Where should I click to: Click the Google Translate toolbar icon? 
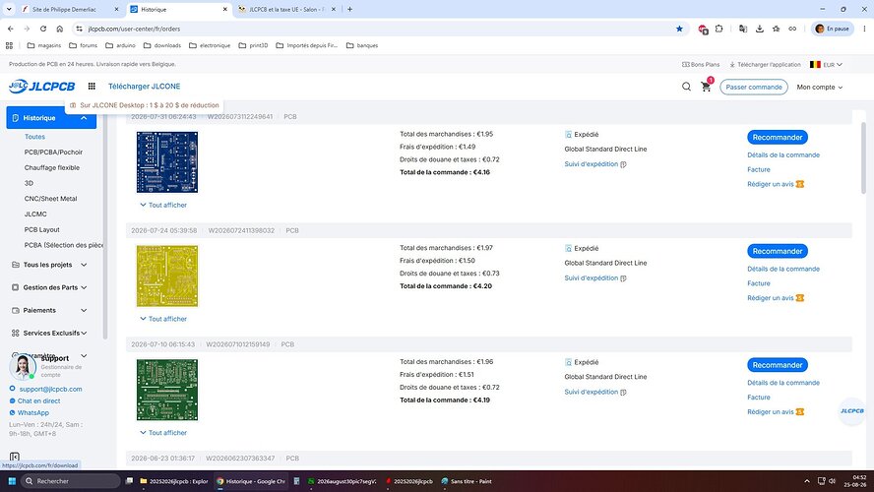[742, 29]
